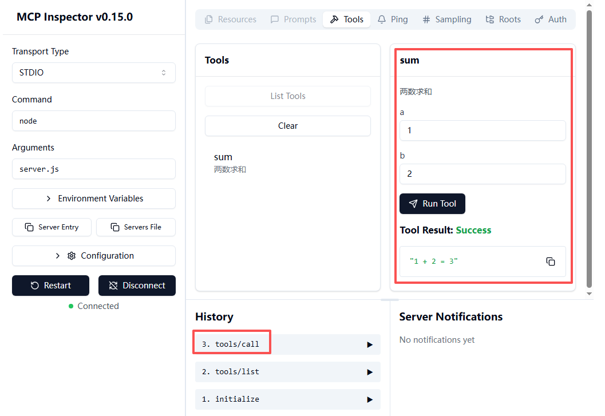Open the Auth tab
605x416 pixels.
pos(551,19)
